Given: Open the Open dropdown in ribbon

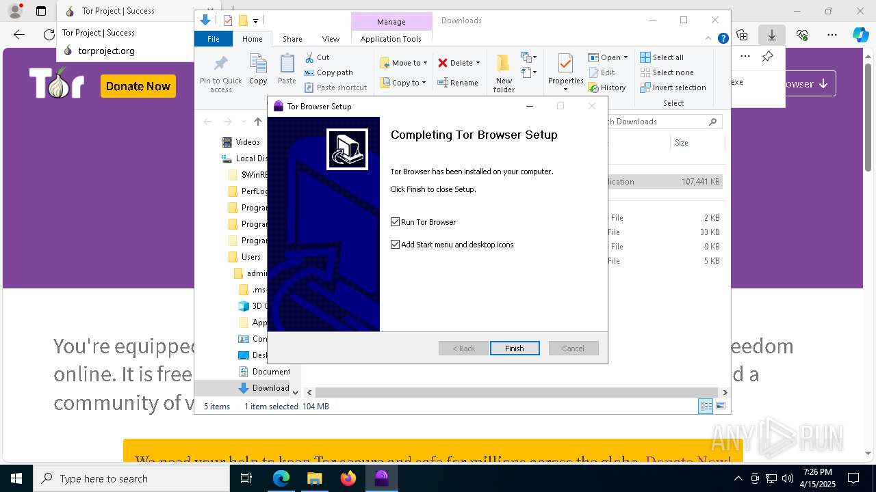Looking at the screenshot, I should click(x=608, y=57).
